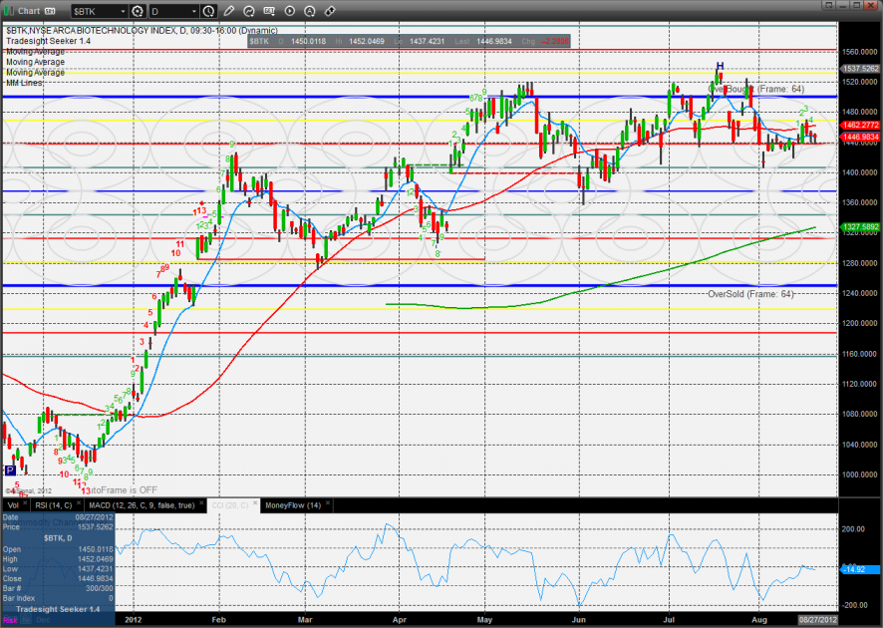The image size is (883, 628).
Task: Close the CCI (20, C) tab
Action: (x=255, y=505)
